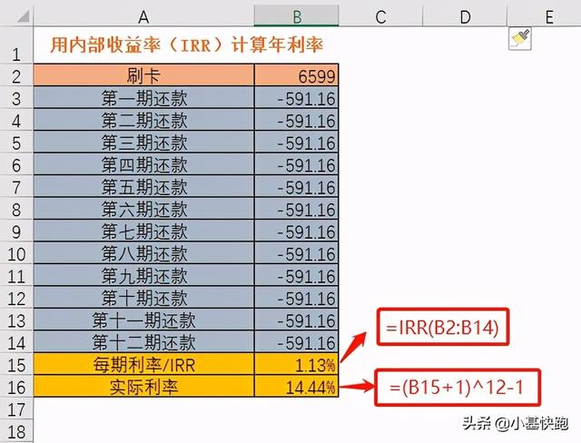Select row 16 header
Screen dimensions: 581x443
tap(16, 387)
